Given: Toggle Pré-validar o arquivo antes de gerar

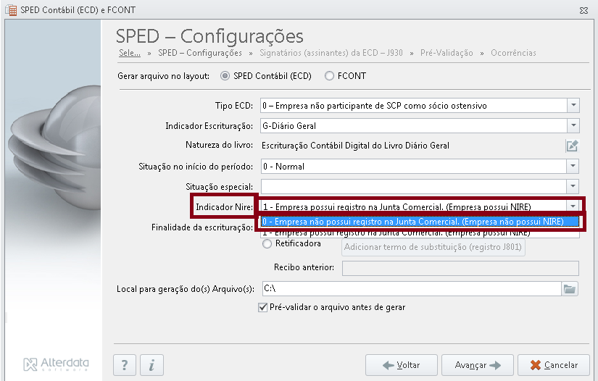Looking at the screenshot, I should pyautogui.click(x=263, y=307).
